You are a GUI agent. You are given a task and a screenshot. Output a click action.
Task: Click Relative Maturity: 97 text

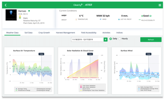coord(32,21)
